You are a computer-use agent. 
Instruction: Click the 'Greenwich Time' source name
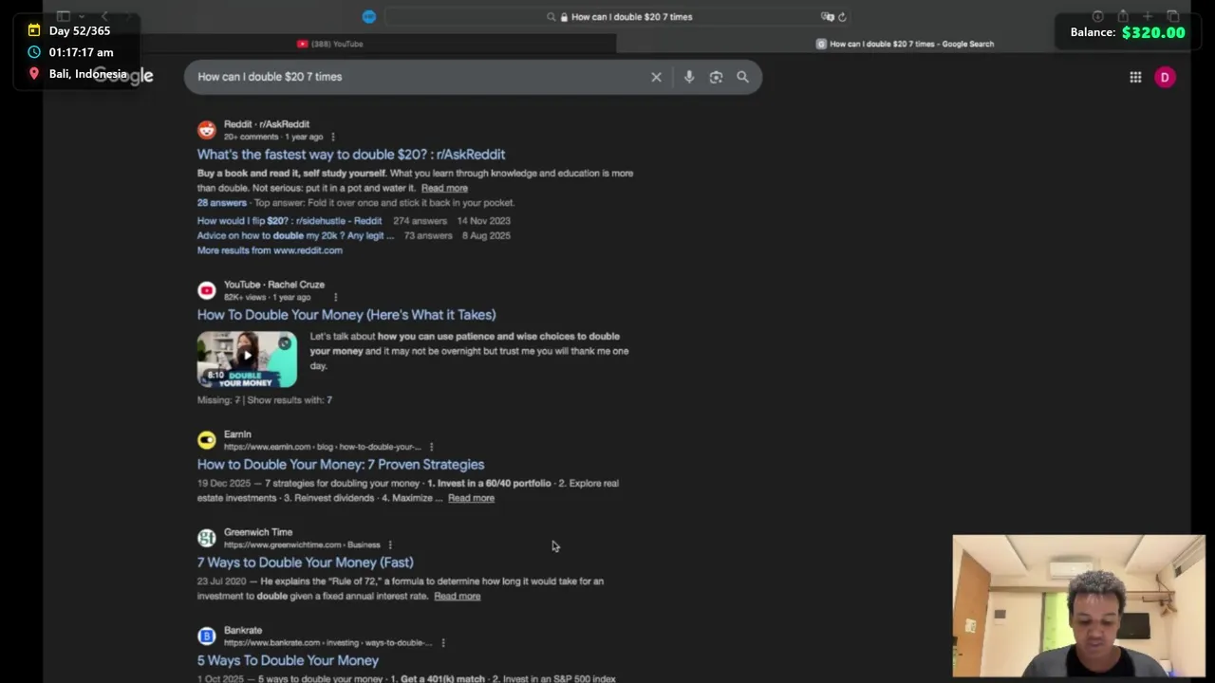click(x=258, y=532)
